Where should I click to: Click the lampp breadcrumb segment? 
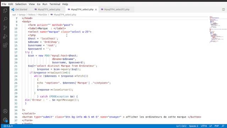(22, 15)
